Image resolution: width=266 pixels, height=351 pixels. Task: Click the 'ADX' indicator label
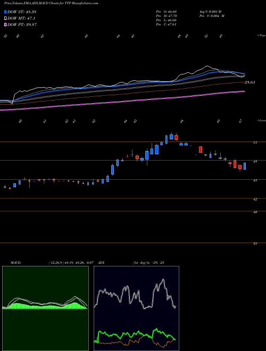(x=102, y=263)
